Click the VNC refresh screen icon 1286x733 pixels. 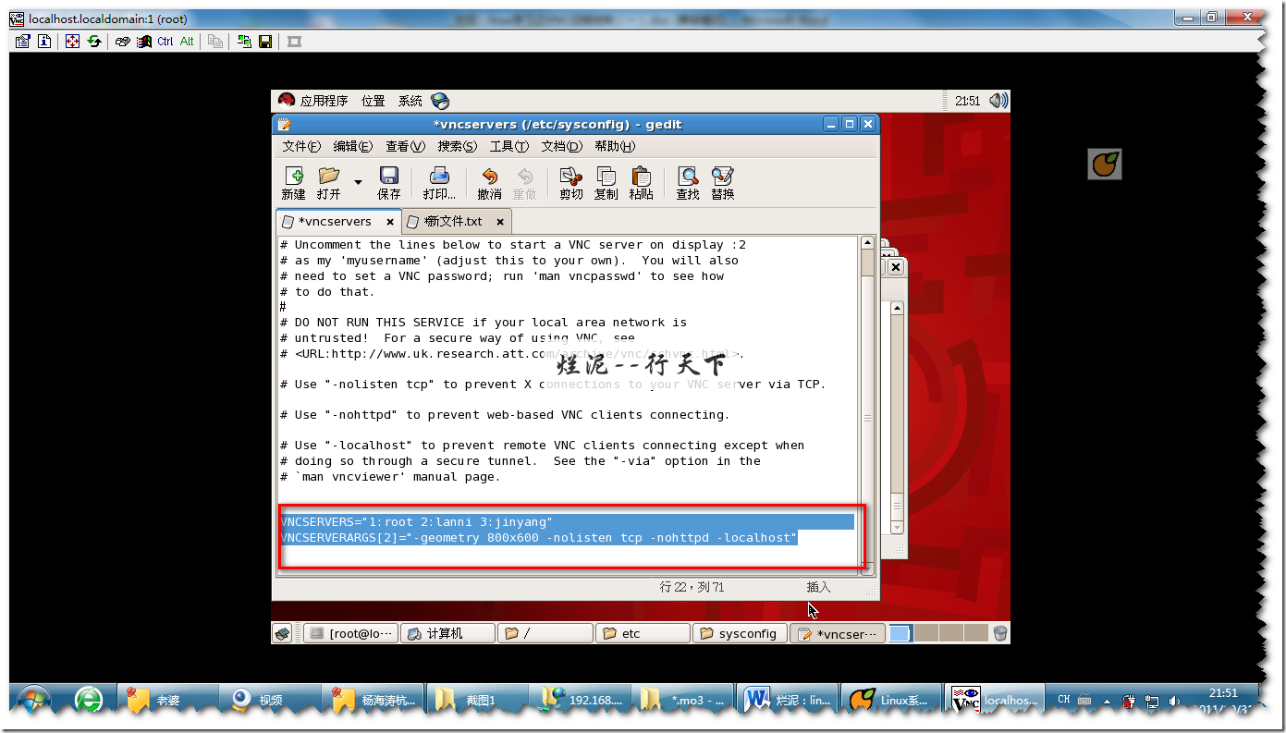(93, 42)
